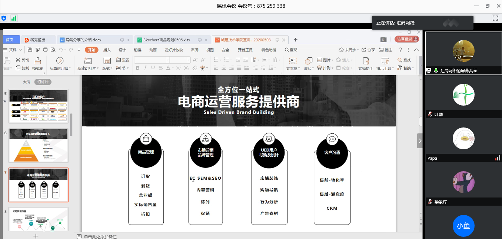Screen dimensions: 502x239
Task: Click the 重置 reset button
Action: pyautogui.click(x=123, y=60)
